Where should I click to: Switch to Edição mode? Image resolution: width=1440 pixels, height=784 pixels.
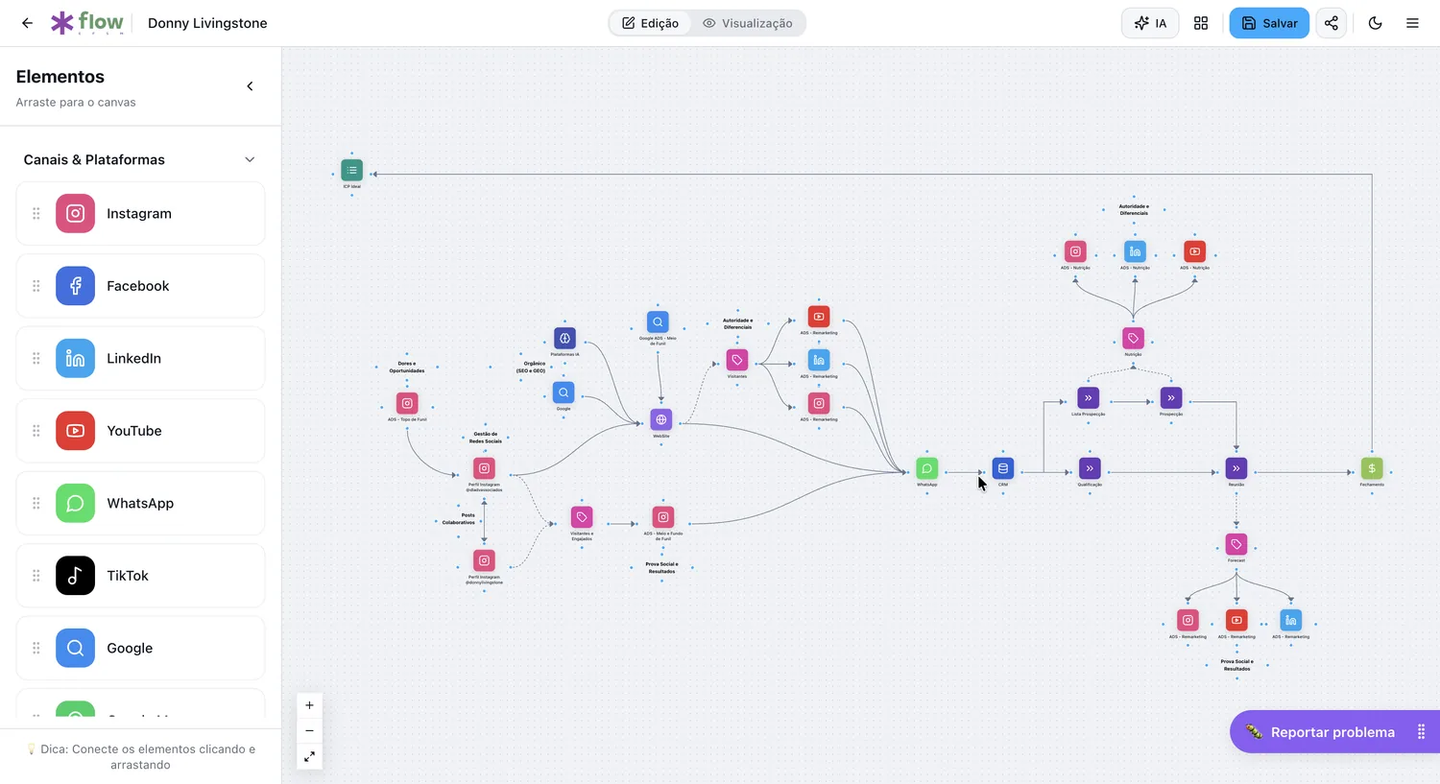point(650,23)
